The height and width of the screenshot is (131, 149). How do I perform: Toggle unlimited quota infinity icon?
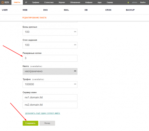[75, 71]
